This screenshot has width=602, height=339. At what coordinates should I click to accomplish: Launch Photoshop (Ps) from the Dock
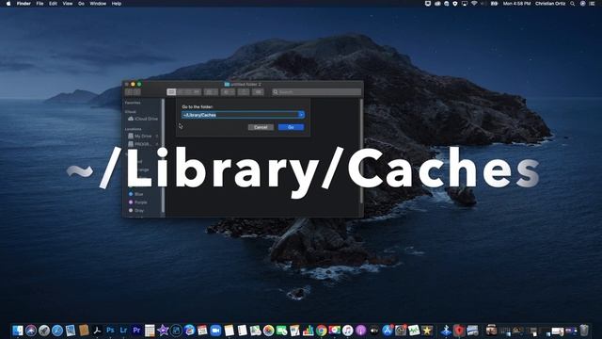click(111, 331)
